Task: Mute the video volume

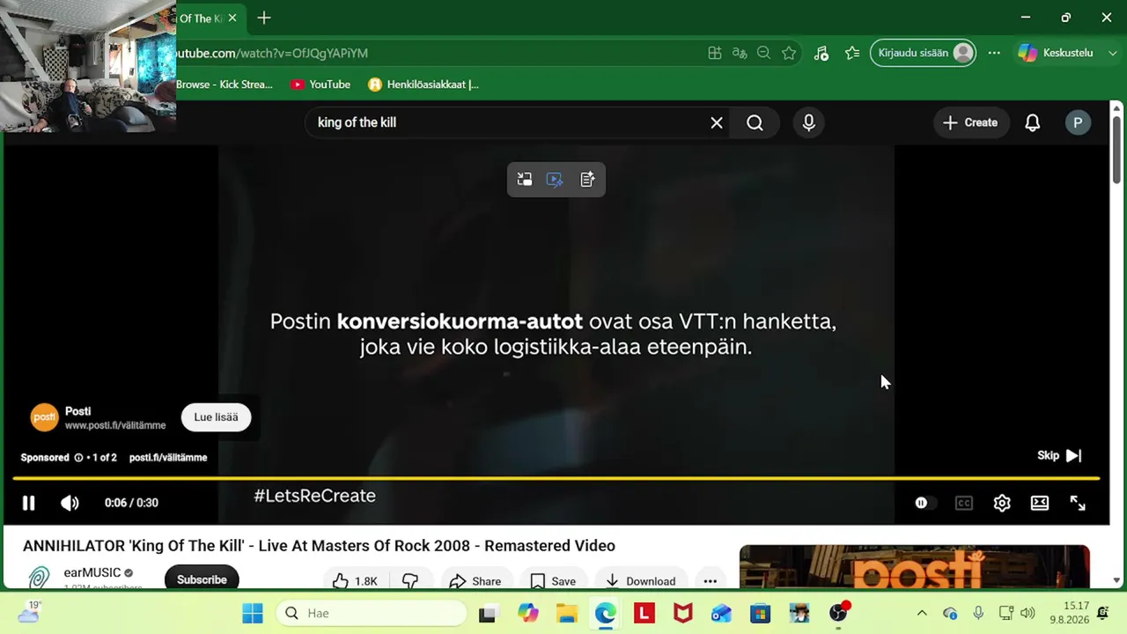Action: (70, 503)
